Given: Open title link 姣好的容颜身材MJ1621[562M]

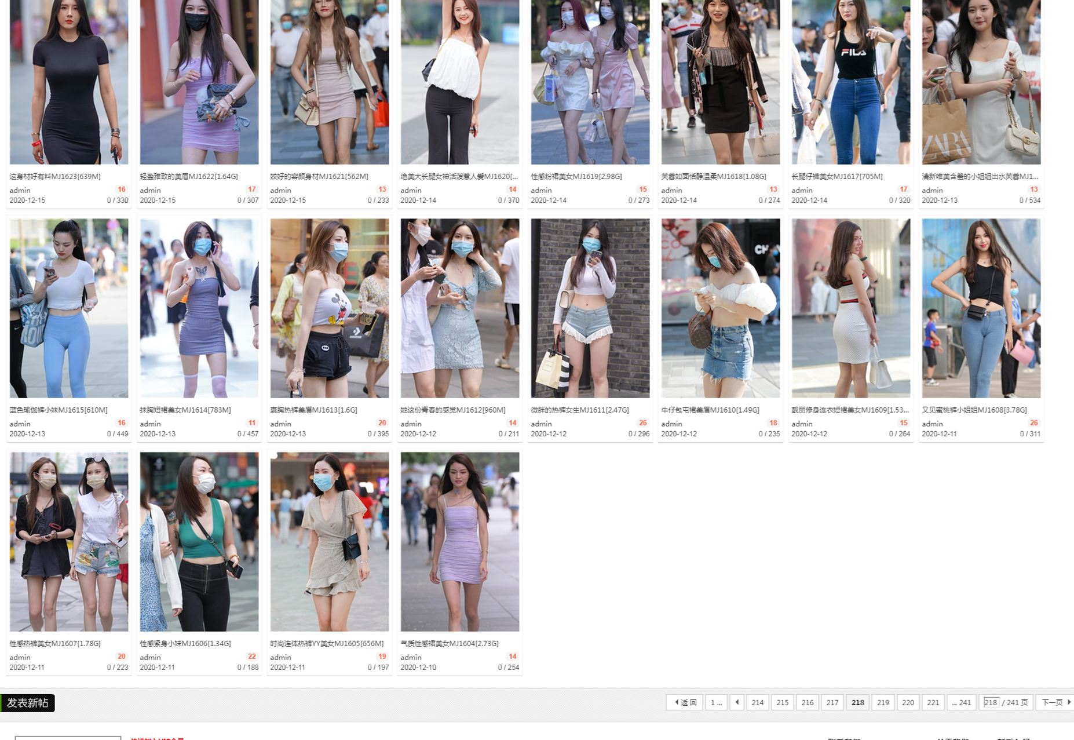Looking at the screenshot, I should (x=319, y=176).
